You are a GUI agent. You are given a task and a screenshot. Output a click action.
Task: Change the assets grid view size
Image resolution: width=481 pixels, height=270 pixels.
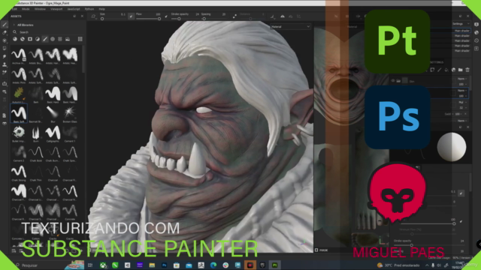pos(80,39)
